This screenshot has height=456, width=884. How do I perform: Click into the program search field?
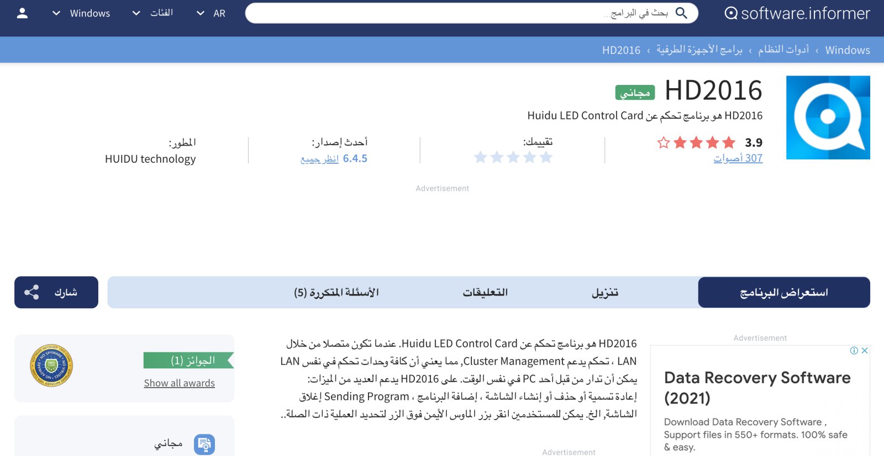[x=442, y=13]
